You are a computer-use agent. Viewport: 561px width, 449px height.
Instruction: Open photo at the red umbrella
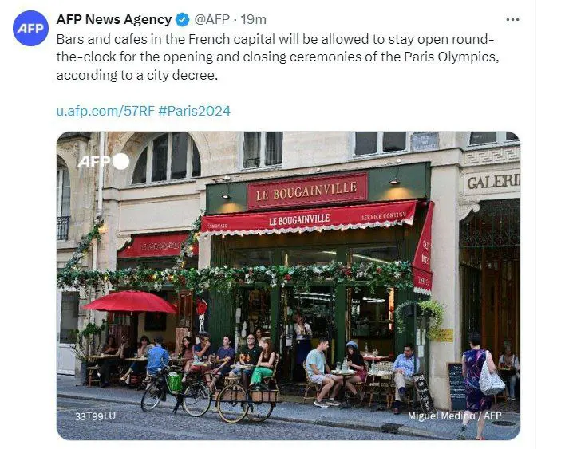pos(129,302)
